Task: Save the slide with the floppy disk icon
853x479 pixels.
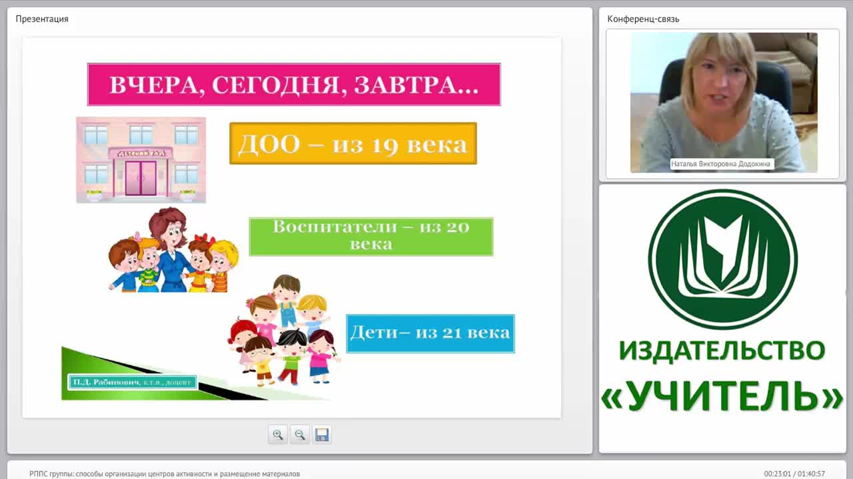Action: click(322, 434)
